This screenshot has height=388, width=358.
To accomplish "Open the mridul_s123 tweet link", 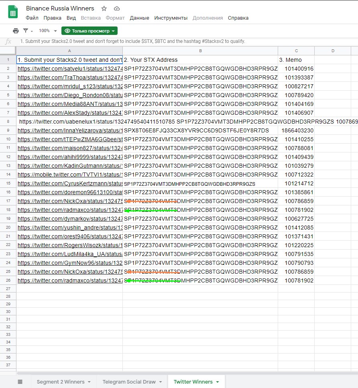I will coord(70,86).
